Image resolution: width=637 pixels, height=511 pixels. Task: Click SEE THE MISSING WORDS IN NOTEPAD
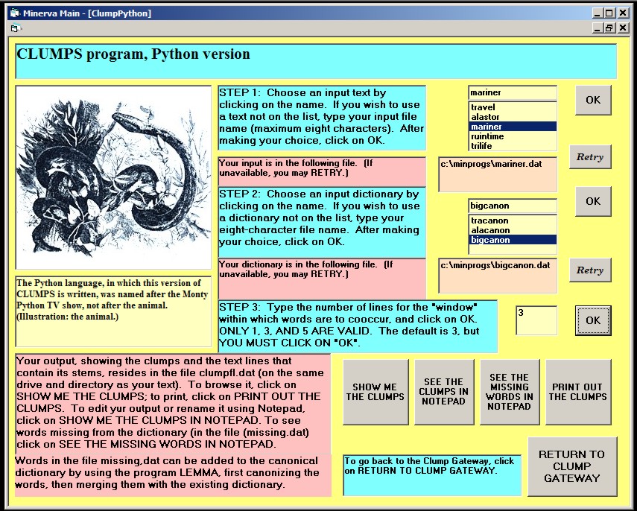click(x=510, y=392)
